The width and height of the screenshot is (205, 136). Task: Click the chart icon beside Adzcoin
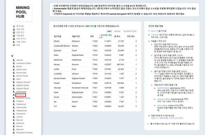[14, 60]
